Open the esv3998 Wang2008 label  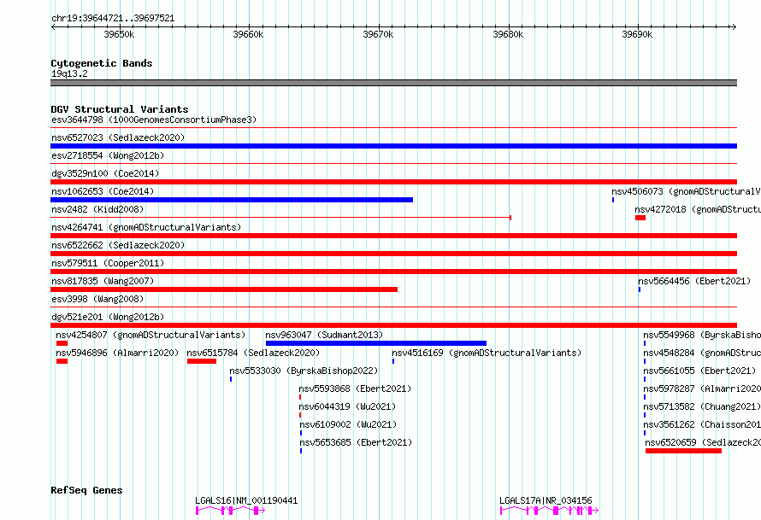coord(97,299)
